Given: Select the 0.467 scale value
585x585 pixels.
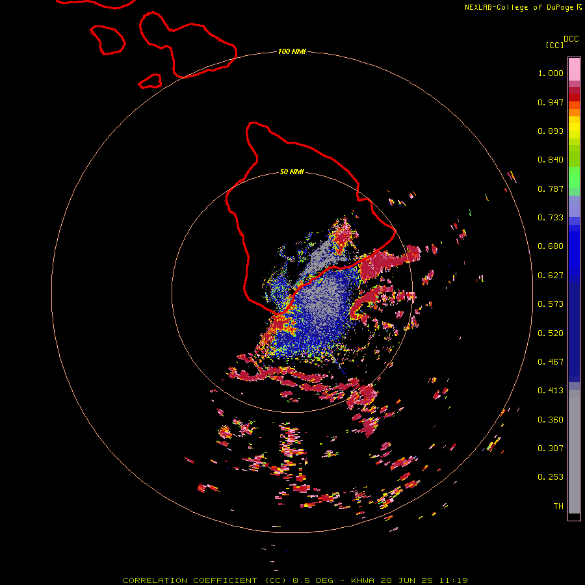Looking at the screenshot, I should 551,362.
